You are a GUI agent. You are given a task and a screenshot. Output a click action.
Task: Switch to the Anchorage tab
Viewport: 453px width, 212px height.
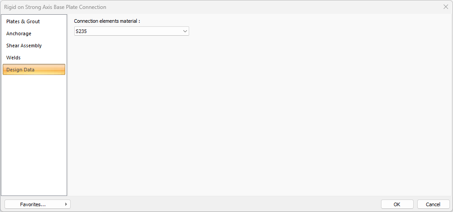coord(19,33)
